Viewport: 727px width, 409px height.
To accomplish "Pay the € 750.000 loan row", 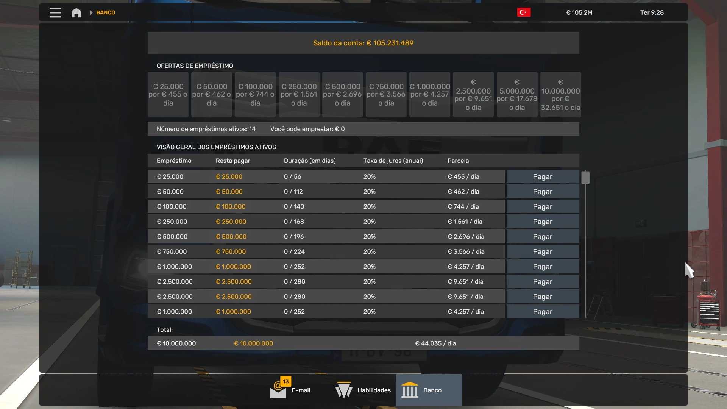I will point(542,251).
